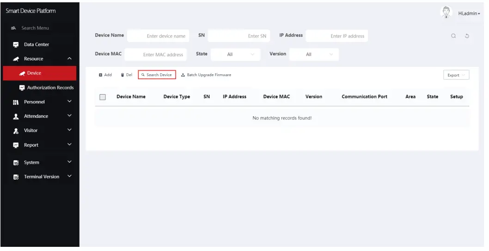Click the Resource camera icon in sidebar
This screenshot has width=489, height=251.
pyautogui.click(x=16, y=59)
